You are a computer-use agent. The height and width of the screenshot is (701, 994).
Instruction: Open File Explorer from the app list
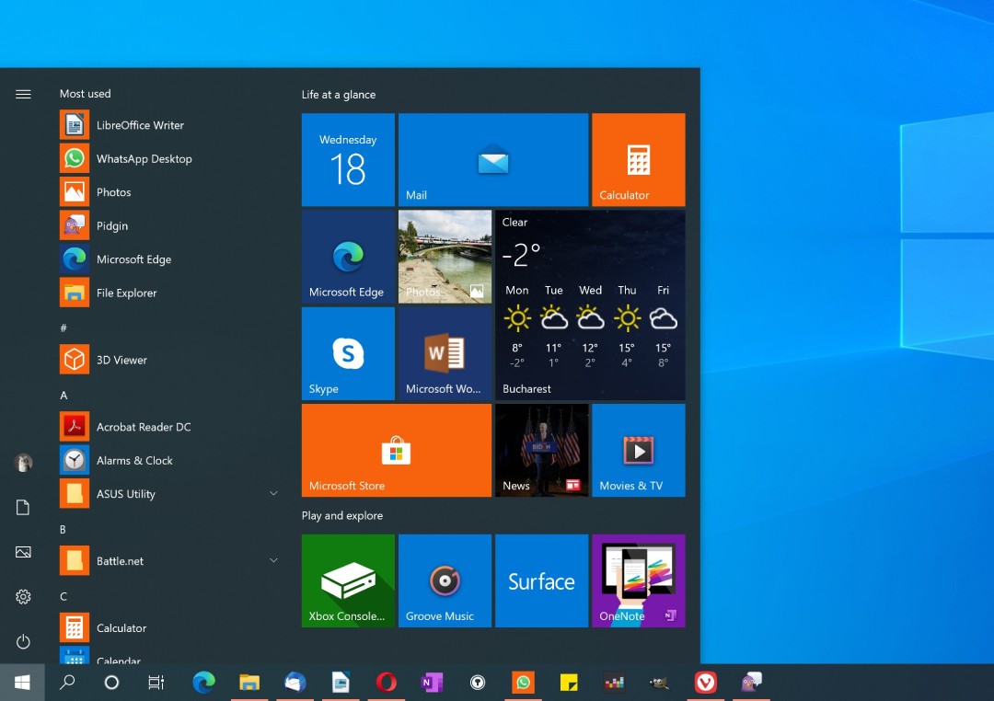168,293
